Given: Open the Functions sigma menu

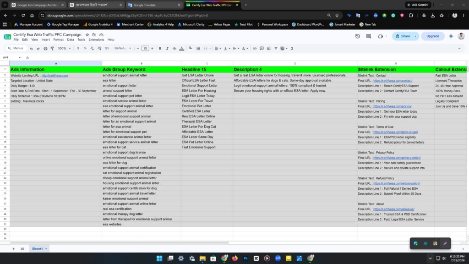Looking at the screenshot, I should (292, 48).
